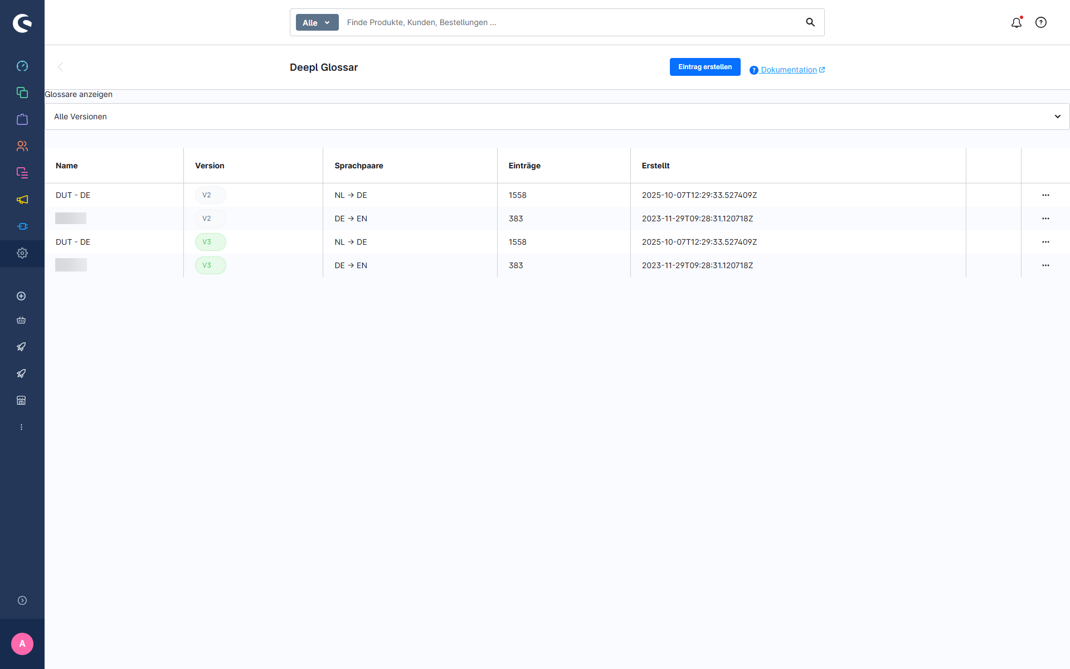1070x669 pixels.
Task: Open the Settings gear icon
Action: 22,253
